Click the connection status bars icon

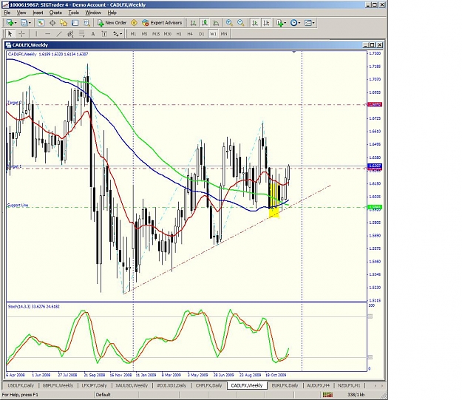tap(327, 394)
